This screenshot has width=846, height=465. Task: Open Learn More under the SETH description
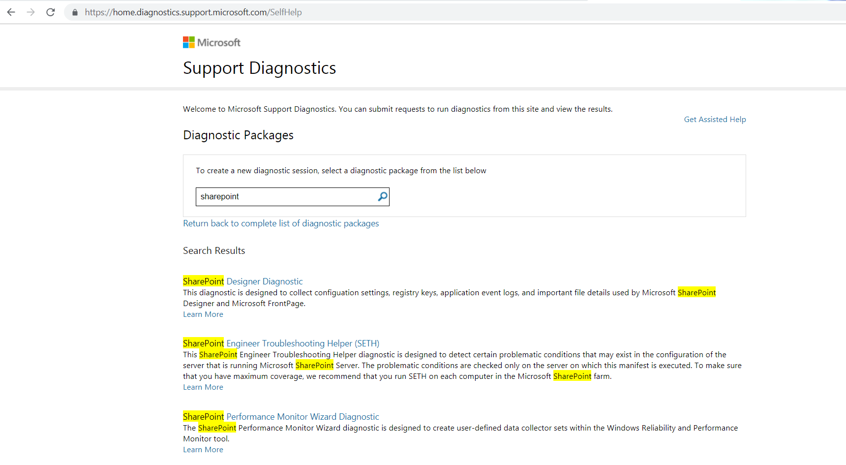[x=203, y=387]
